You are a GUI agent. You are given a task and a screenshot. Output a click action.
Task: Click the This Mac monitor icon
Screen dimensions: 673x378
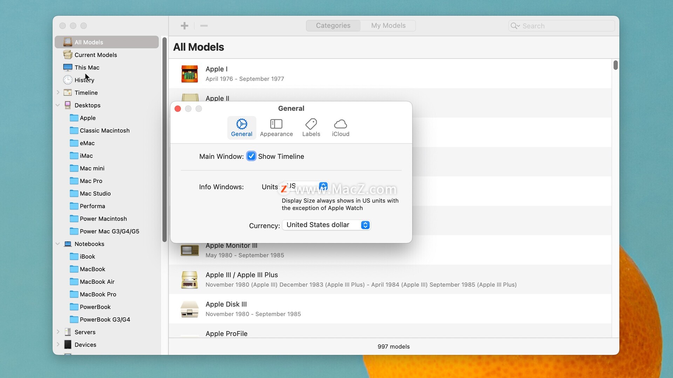68,67
